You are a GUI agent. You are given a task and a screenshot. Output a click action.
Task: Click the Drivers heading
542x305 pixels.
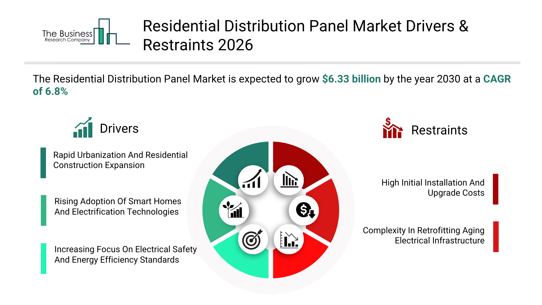click(119, 129)
